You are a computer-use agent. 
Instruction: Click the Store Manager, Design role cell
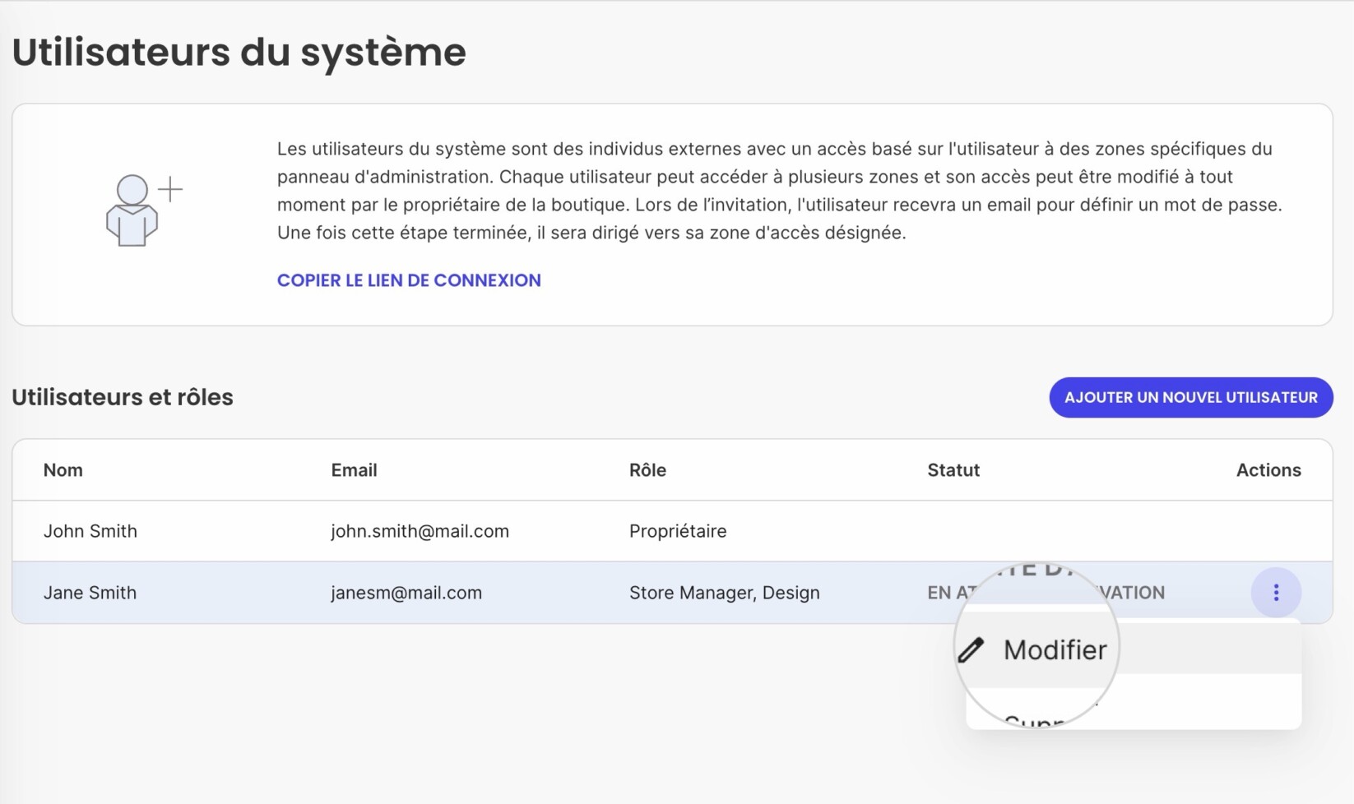click(x=725, y=593)
